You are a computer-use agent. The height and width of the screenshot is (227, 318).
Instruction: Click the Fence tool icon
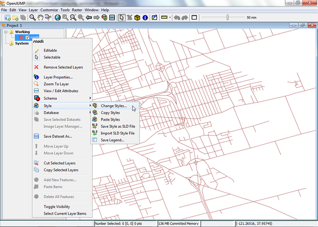click(129, 18)
